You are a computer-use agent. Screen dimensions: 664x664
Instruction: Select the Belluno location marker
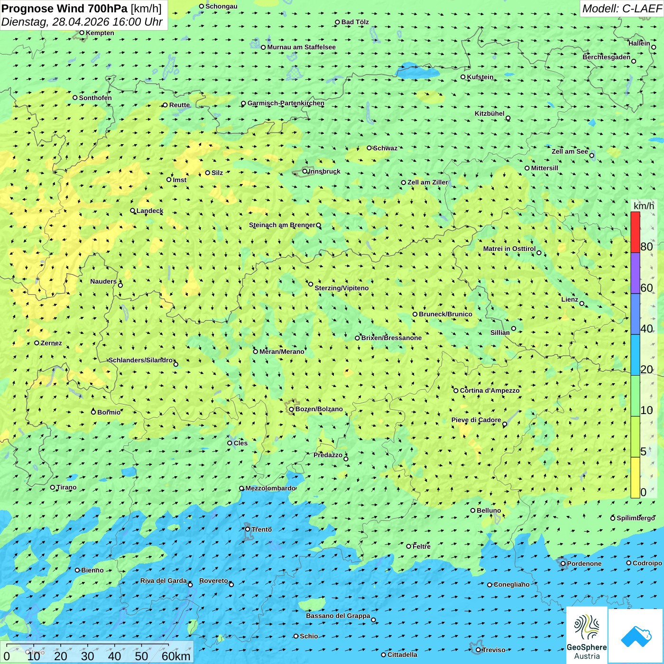click(473, 510)
